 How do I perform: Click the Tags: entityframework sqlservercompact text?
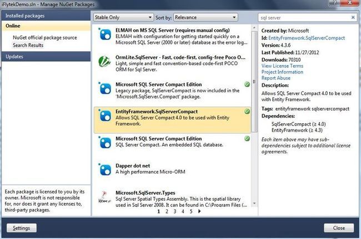(x=305, y=109)
